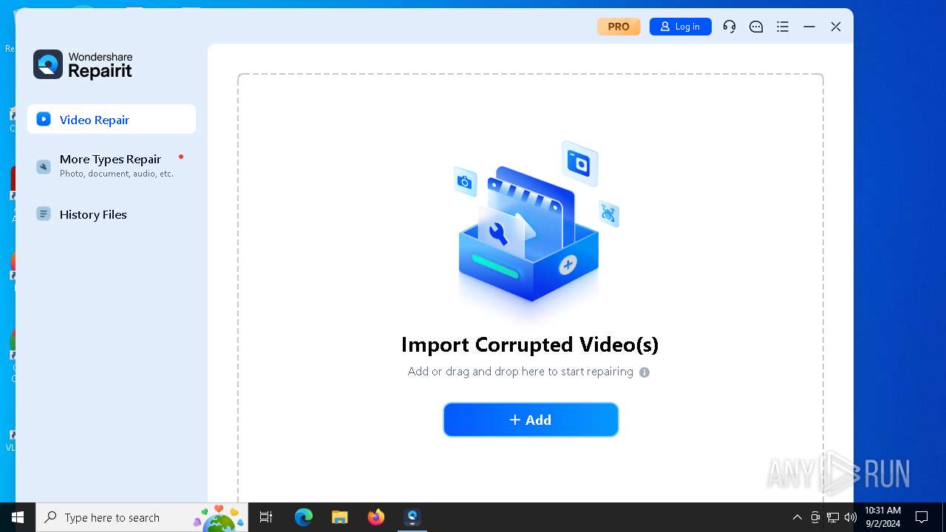Click the Video Repair play icon

pyautogui.click(x=44, y=119)
